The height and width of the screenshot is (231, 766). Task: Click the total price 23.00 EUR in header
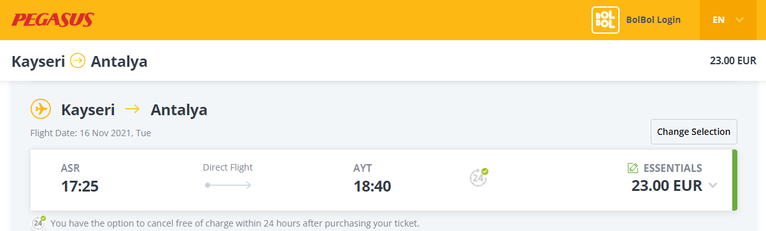733,61
